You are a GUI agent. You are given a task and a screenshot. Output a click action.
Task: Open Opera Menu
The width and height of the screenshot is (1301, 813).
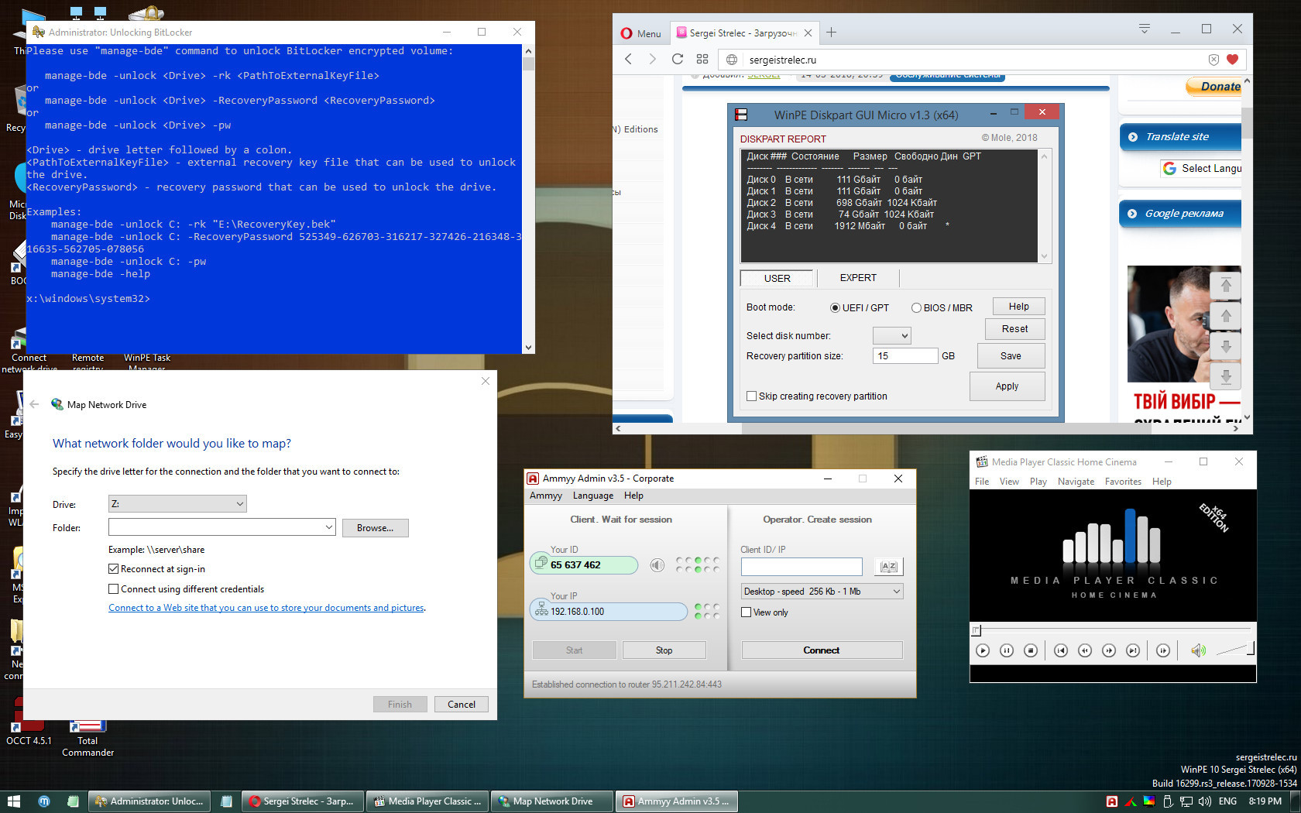[x=641, y=33]
